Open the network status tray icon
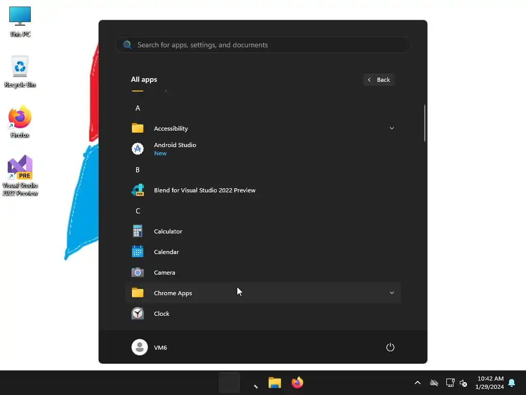526x395 pixels. tap(450, 383)
